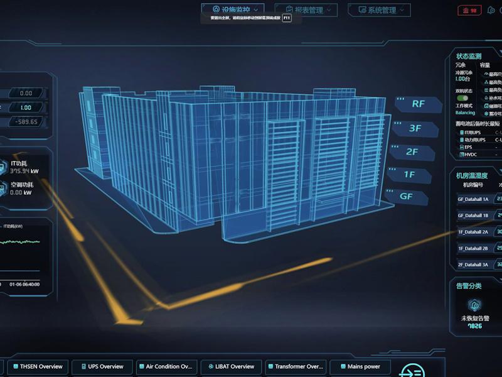Click the red alarm count badge 98

click(x=469, y=11)
